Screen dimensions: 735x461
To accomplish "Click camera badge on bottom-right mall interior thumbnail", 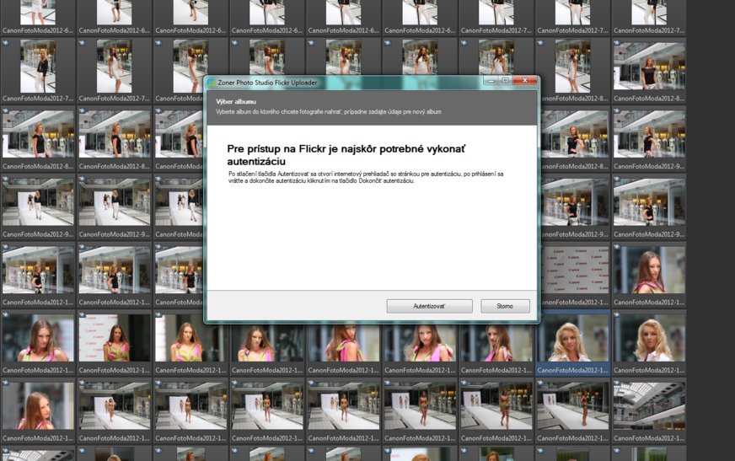I will pos(617,383).
